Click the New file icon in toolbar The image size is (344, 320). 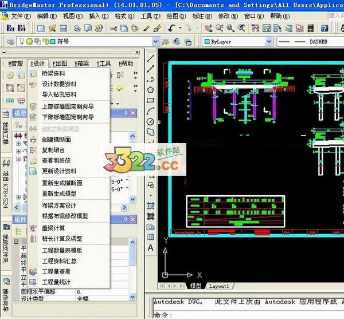pyautogui.click(x=41, y=28)
